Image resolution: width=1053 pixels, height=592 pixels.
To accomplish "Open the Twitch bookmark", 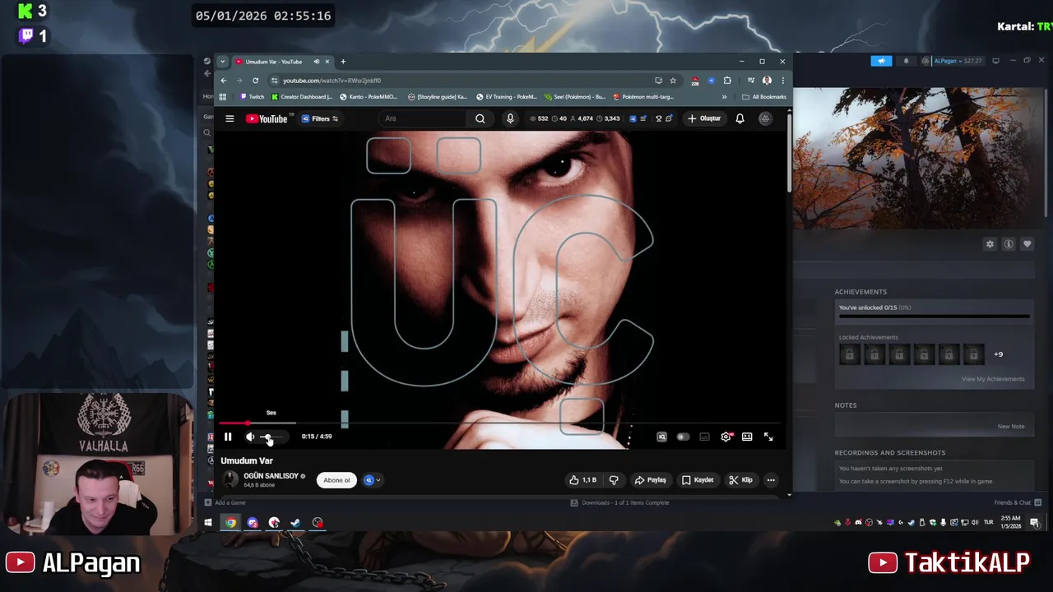I will (x=252, y=97).
